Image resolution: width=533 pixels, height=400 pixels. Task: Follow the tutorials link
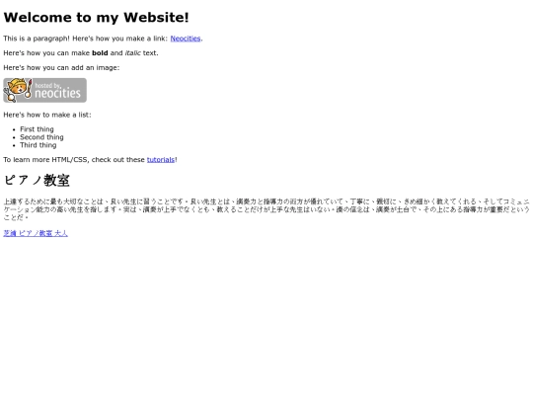161,160
